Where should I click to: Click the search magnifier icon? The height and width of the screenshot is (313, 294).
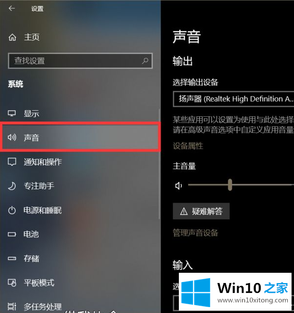145,61
